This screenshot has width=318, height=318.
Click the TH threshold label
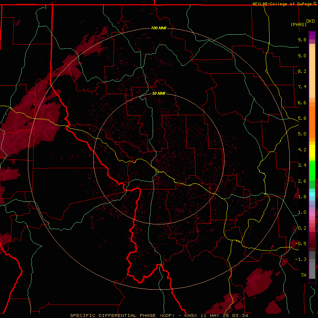(304, 275)
